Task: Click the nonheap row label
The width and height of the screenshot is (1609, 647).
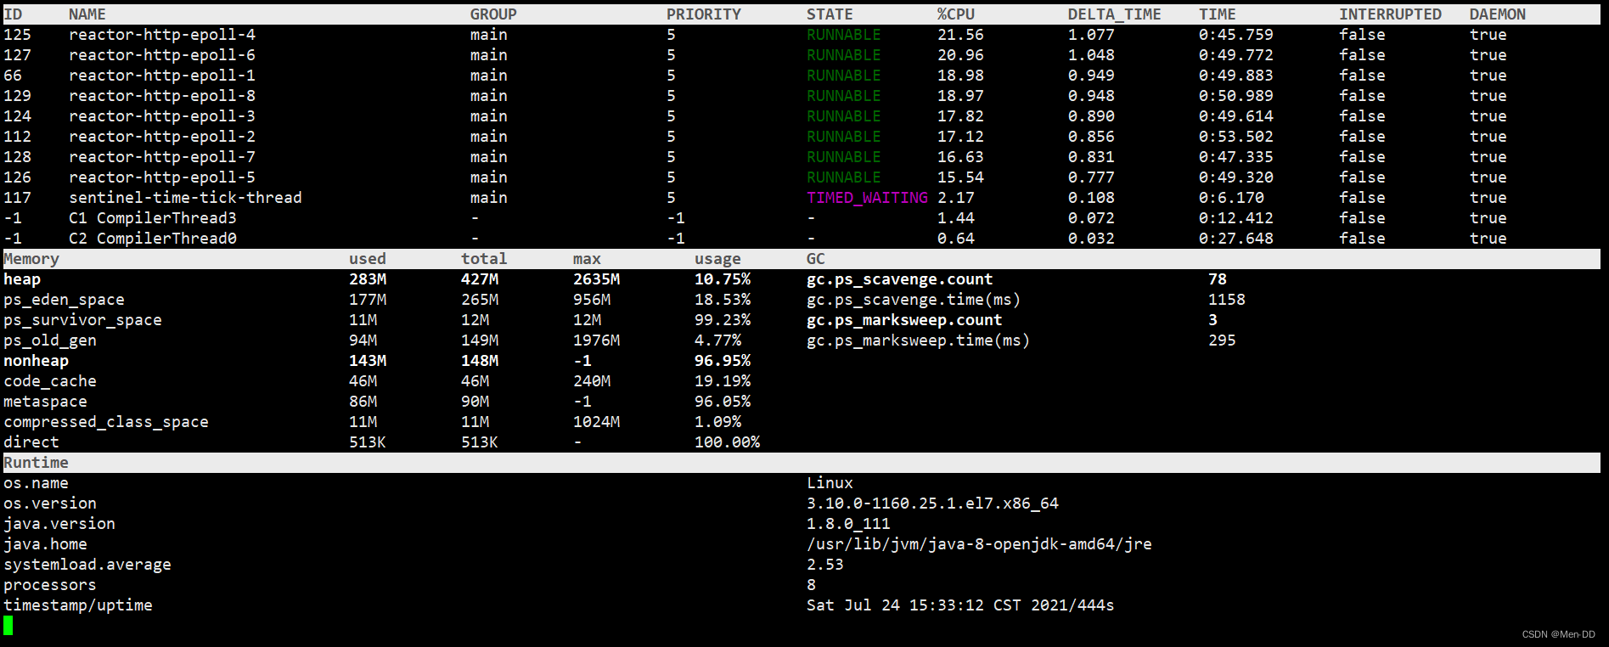Action: [36, 361]
